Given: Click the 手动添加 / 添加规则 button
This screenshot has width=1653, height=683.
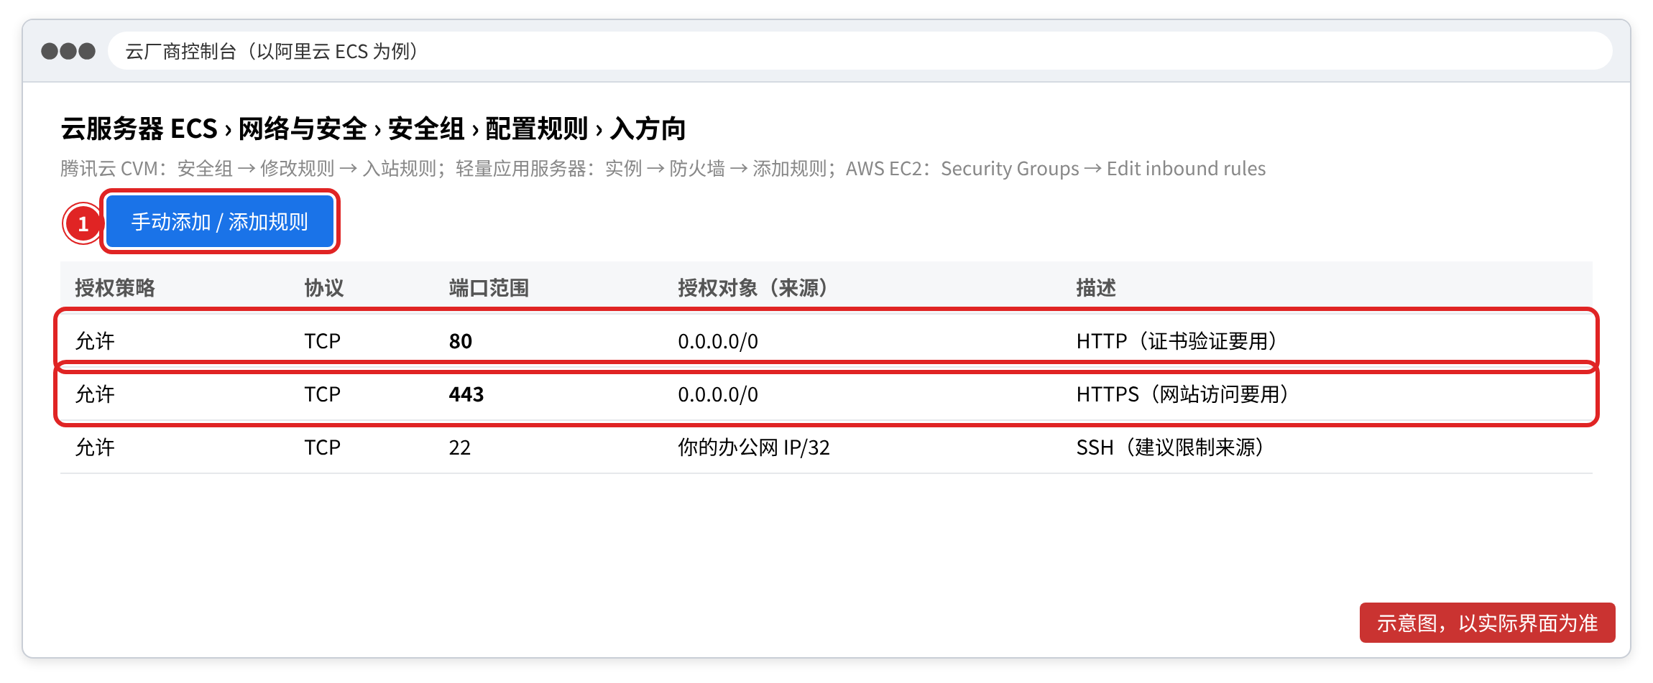Looking at the screenshot, I should (x=219, y=221).
